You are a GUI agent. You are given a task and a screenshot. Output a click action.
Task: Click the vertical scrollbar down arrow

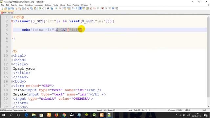coord(208,106)
